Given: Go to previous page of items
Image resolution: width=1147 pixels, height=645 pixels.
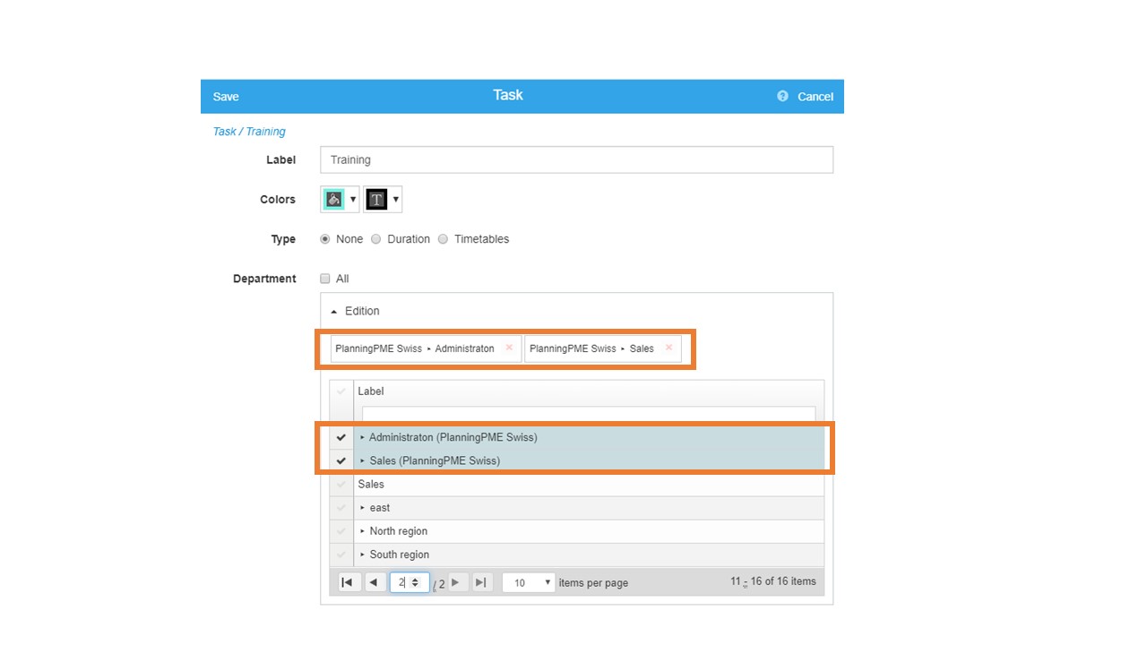Looking at the screenshot, I should (x=374, y=582).
